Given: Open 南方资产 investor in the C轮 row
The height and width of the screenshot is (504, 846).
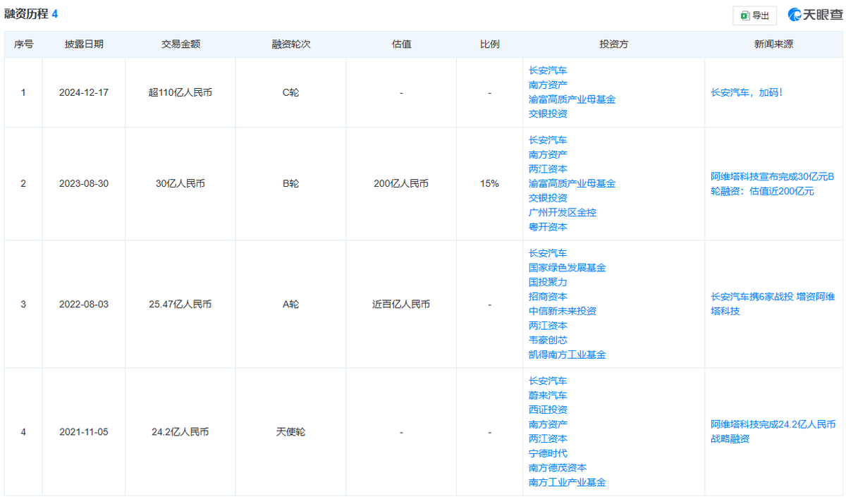Looking at the screenshot, I should (x=548, y=85).
